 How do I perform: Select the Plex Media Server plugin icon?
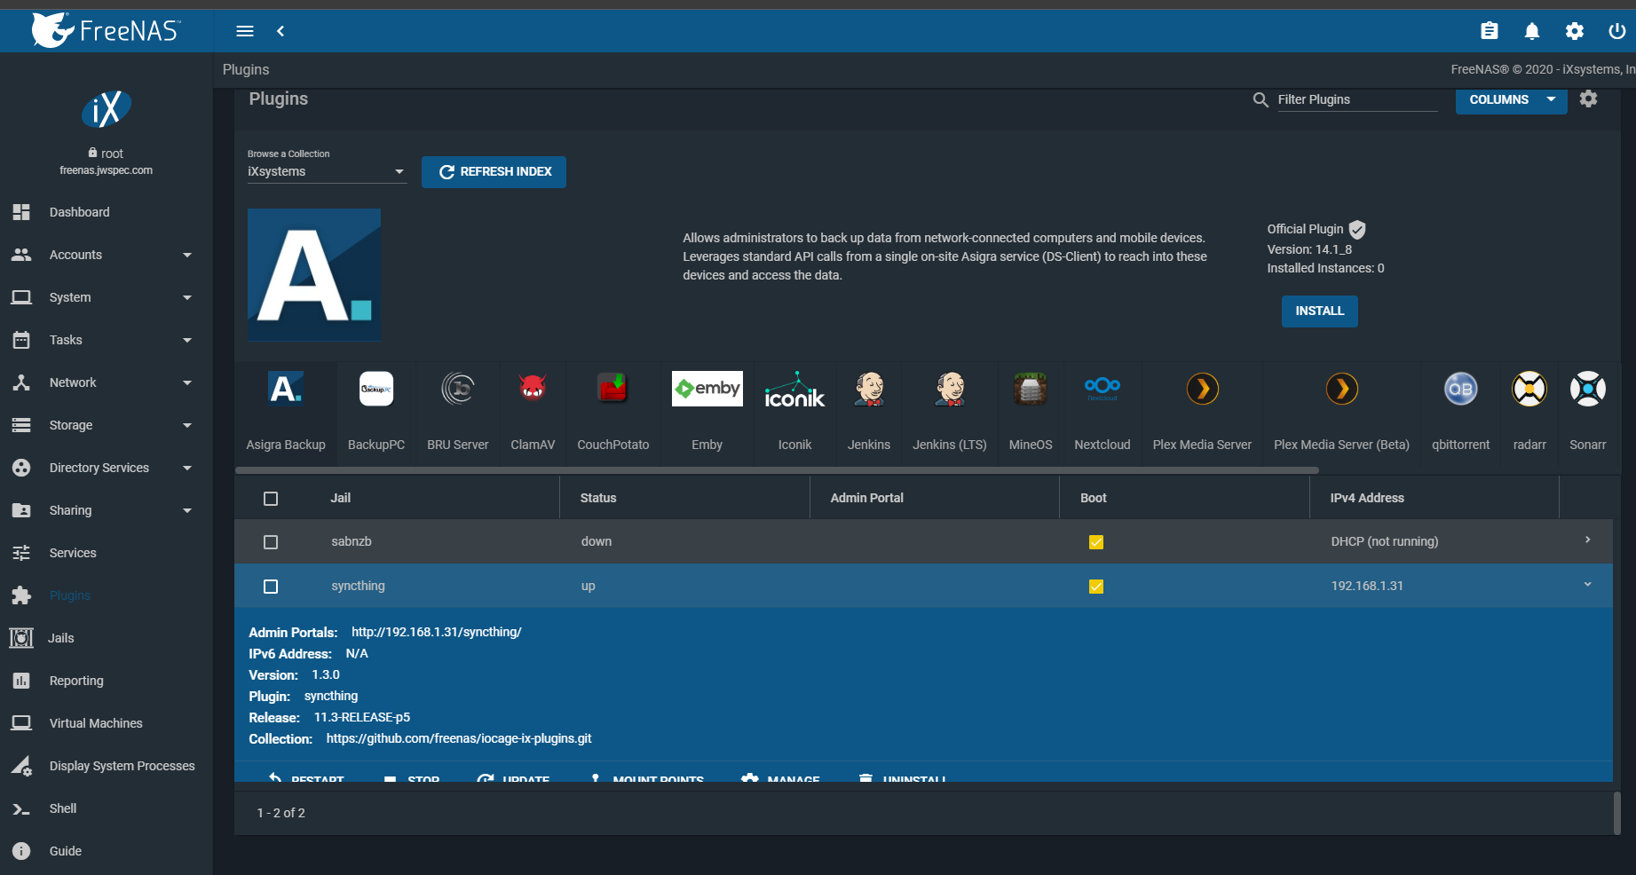click(x=1203, y=389)
